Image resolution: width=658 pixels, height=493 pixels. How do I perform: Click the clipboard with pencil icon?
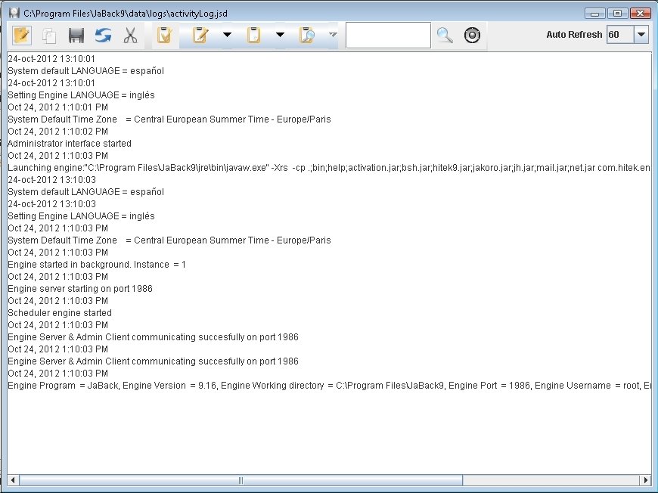(200, 36)
